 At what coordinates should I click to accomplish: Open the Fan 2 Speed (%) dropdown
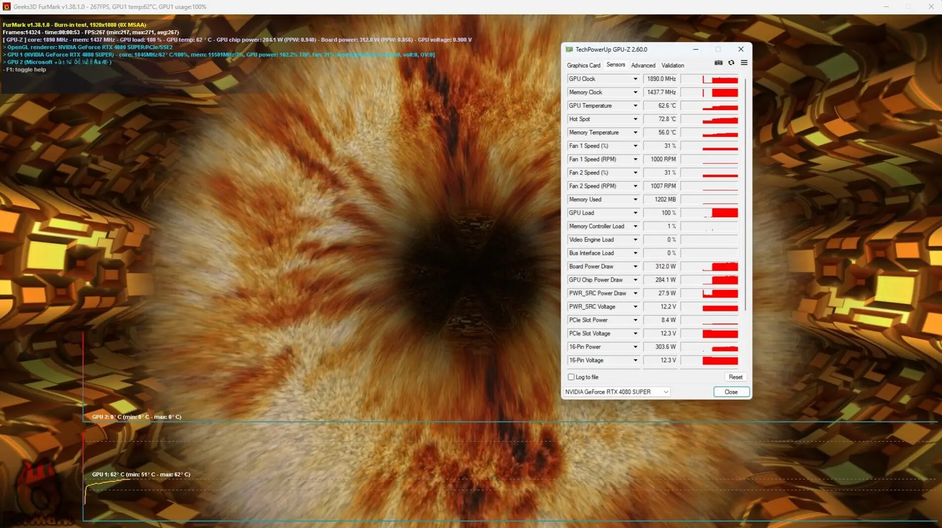[x=635, y=173]
